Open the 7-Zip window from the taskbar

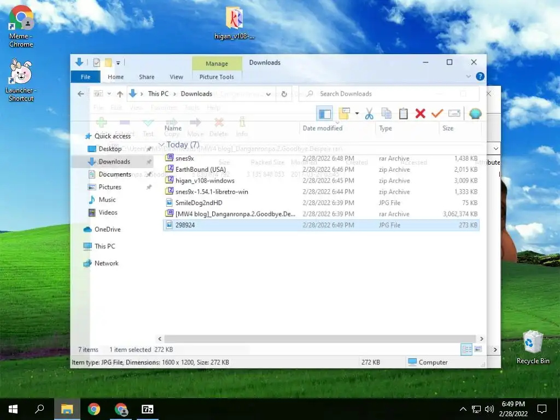coord(147,409)
